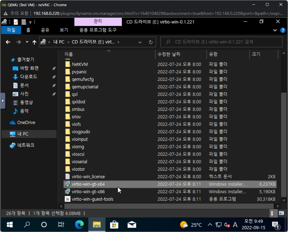Open the recent locations dropdown
Viewport: 288px width, 232px height.
click(x=27, y=42)
